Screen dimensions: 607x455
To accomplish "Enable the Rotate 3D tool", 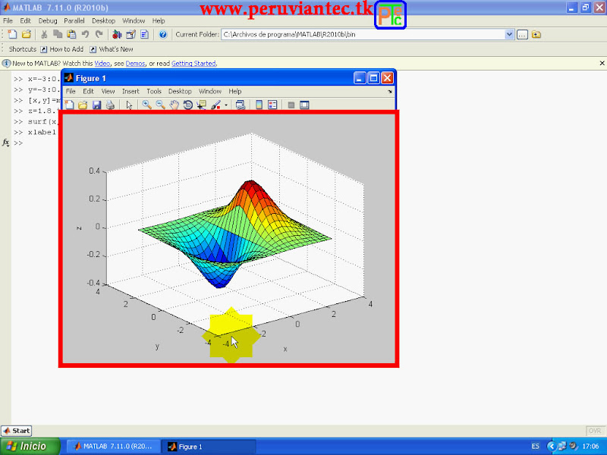I will (x=187, y=105).
